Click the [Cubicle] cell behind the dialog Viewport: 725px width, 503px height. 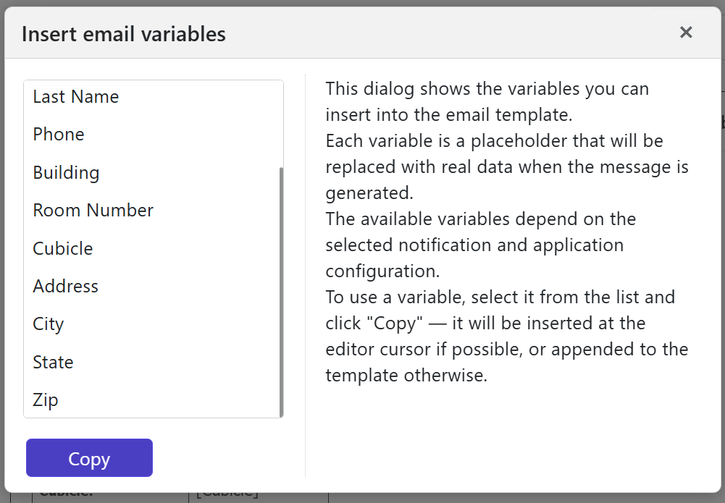(x=227, y=495)
